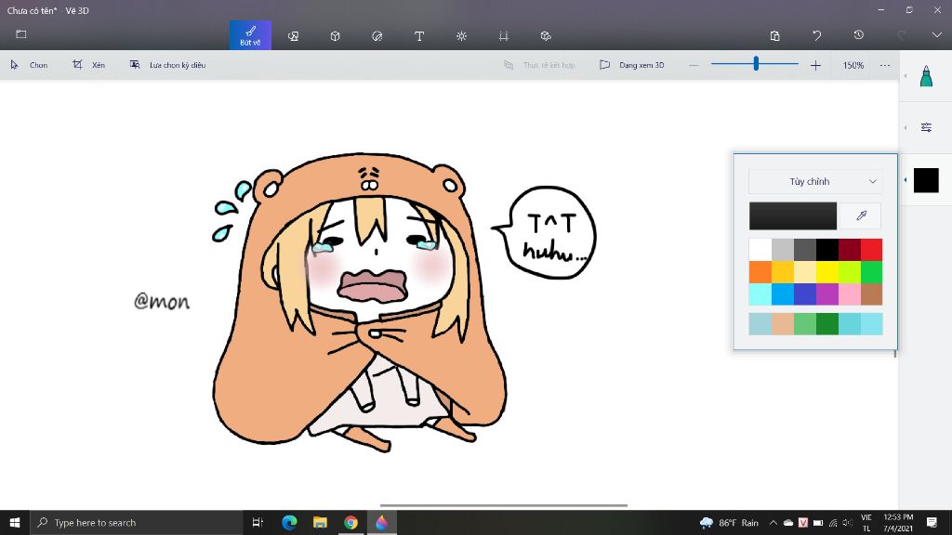Choose the lime green color swatch
This screenshot has width=952, height=535.
850,272
